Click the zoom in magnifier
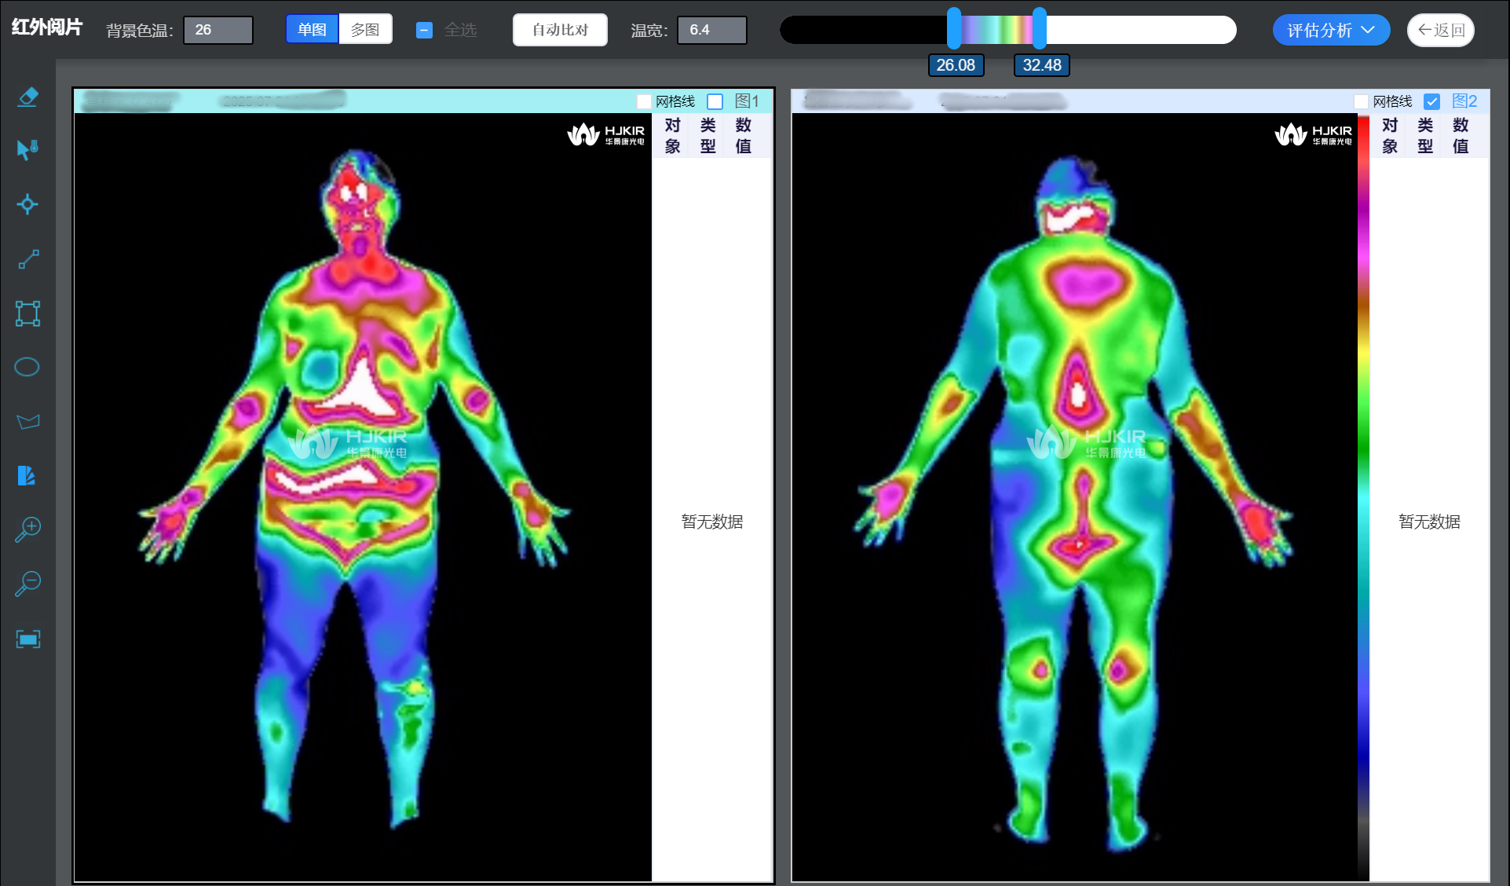 (x=27, y=529)
